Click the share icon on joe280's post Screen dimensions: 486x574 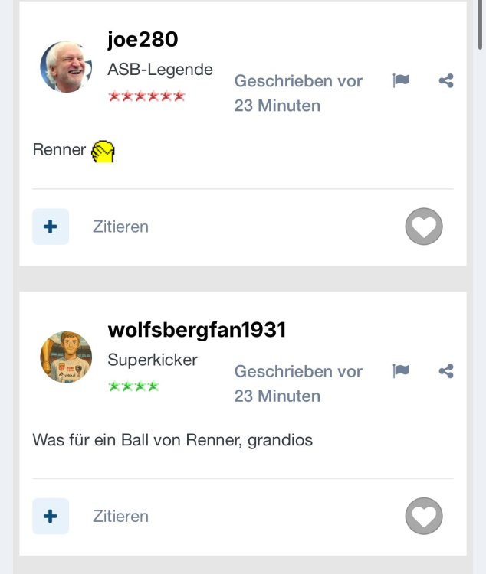click(446, 80)
